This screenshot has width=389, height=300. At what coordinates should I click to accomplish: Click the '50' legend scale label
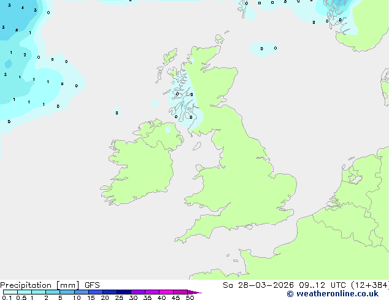(190, 298)
